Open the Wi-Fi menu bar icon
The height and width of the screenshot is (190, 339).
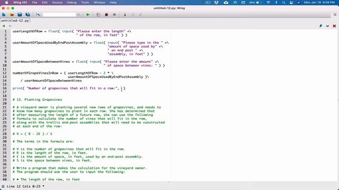(x=269, y=3)
